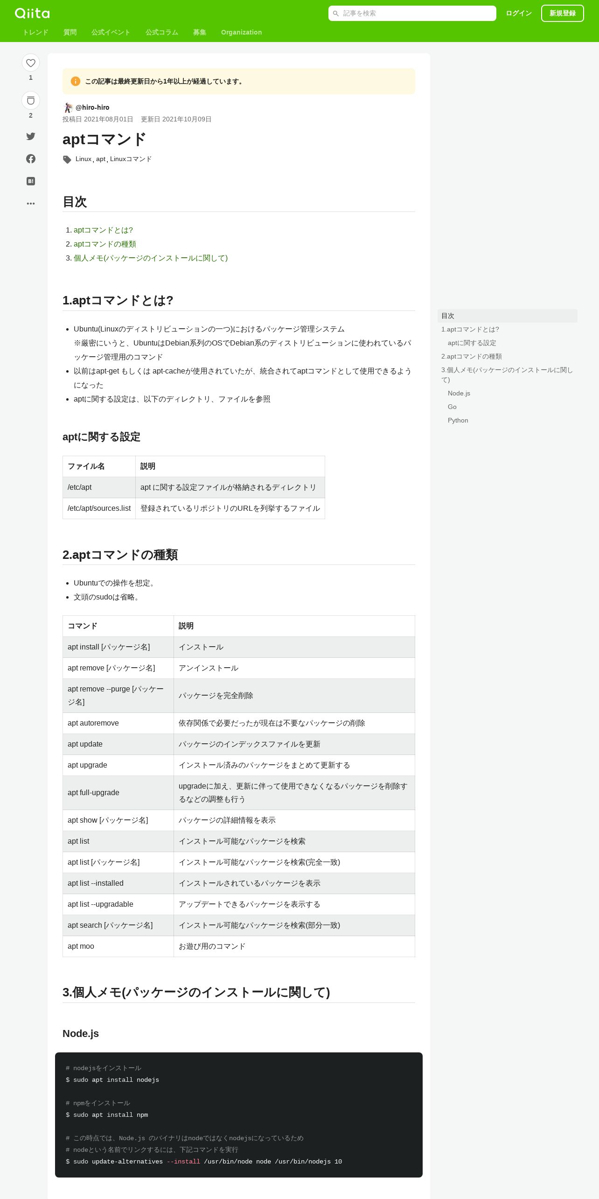
Task: Click the 'apt moo' cell
Action: click(118, 946)
